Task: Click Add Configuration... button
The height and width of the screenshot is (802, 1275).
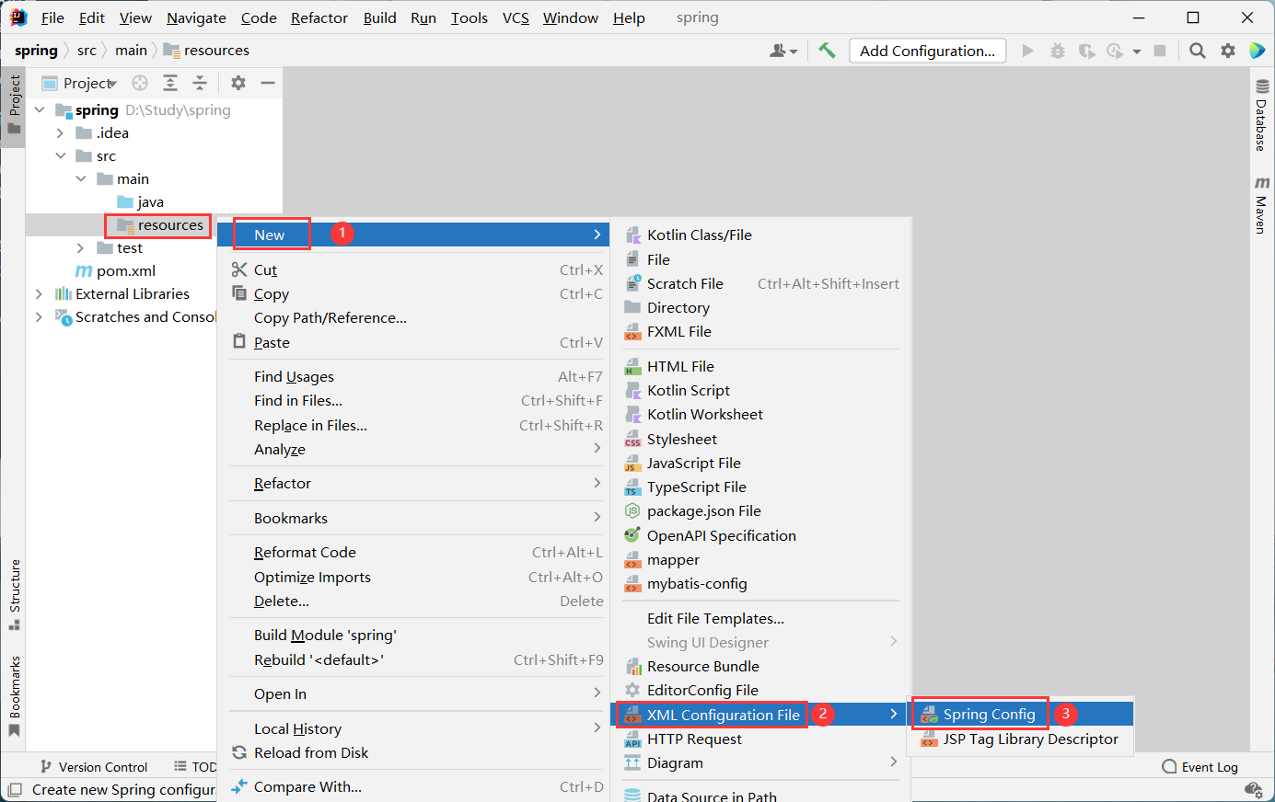Action: click(x=927, y=51)
